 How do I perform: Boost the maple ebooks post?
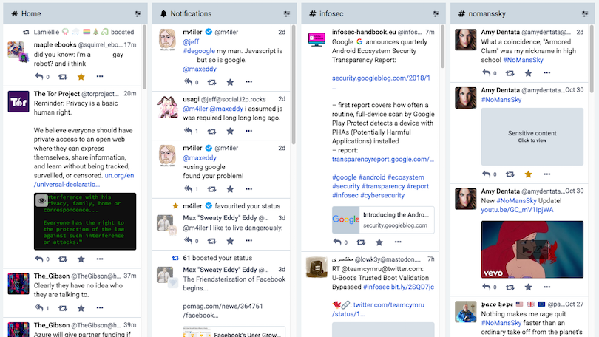63,77
